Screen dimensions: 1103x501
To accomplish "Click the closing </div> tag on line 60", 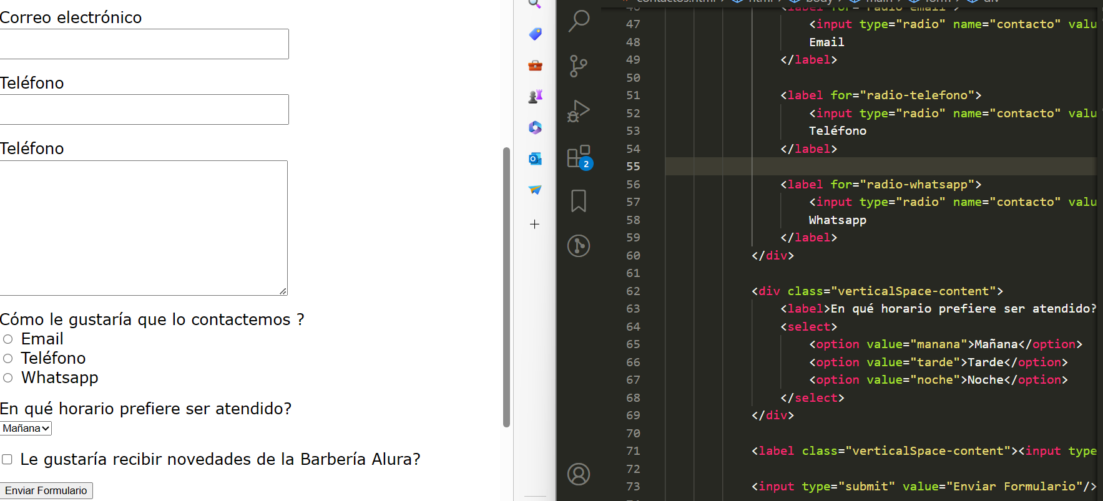I will (773, 256).
